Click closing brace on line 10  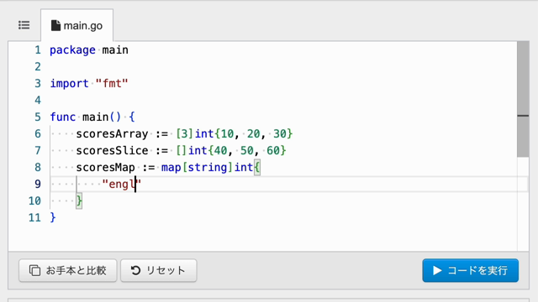tap(79, 201)
